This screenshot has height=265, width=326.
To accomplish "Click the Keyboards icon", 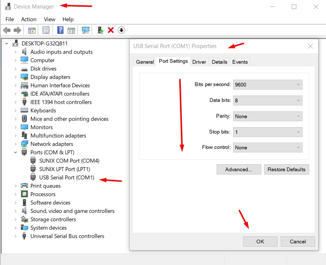I will [x=25, y=110].
